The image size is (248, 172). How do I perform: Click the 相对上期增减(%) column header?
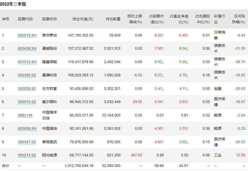coord(135,19)
